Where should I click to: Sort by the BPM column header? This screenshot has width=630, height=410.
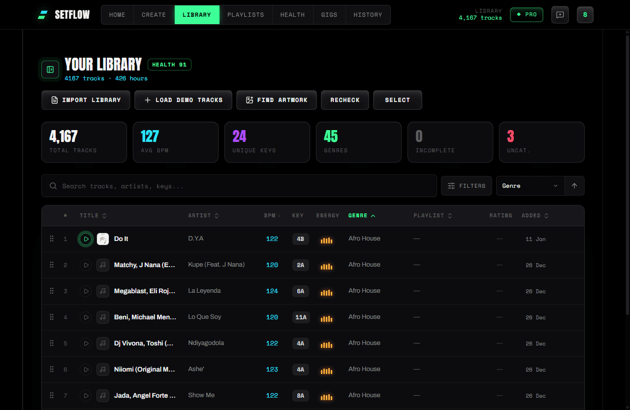click(272, 216)
